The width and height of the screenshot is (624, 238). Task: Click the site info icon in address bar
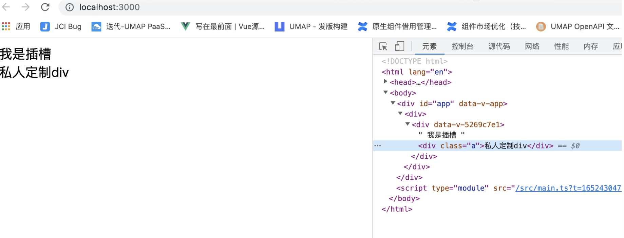point(70,7)
